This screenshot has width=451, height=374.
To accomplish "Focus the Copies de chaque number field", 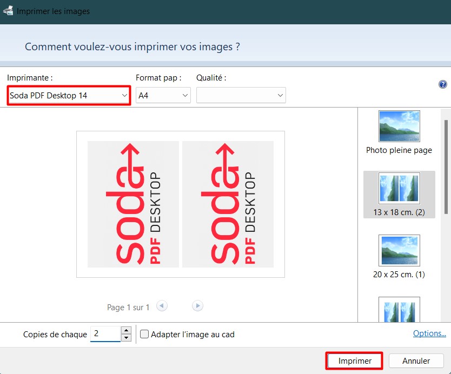I will pyautogui.click(x=105, y=334).
